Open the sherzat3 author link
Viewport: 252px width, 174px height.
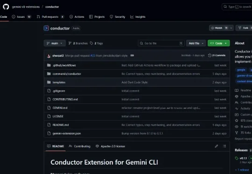coord(58,56)
